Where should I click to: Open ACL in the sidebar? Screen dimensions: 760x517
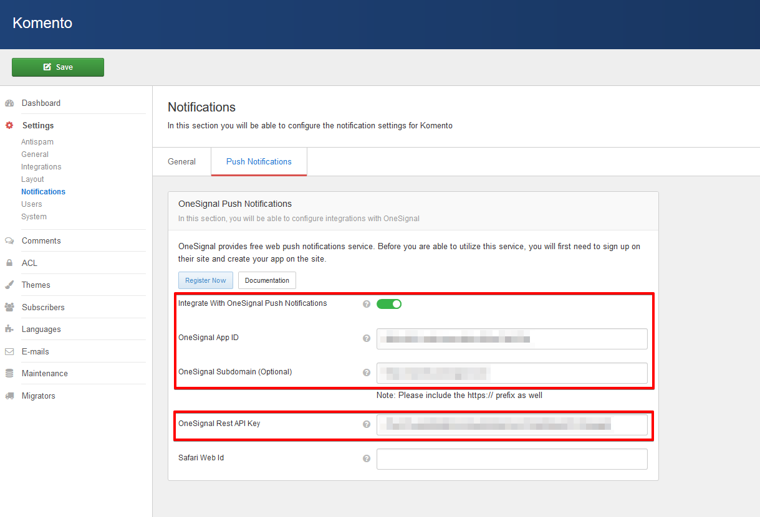tap(29, 263)
